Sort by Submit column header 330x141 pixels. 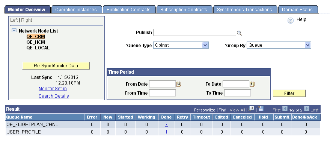[x=282, y=117]
